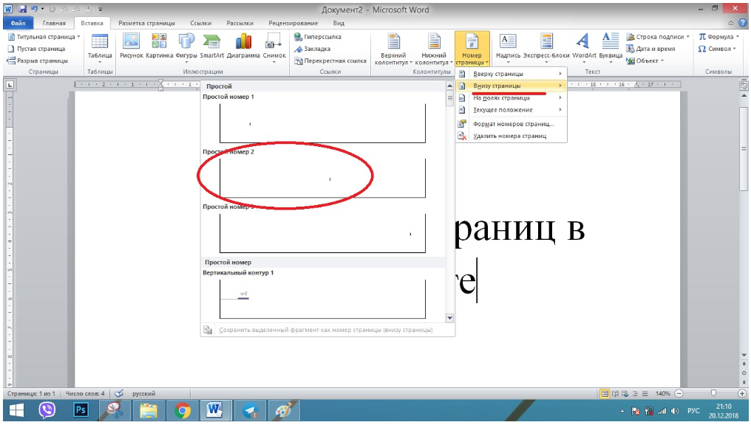Select Простой номер 2 thumbnail
The image size is (751, 425).
(x=322, y=178)
